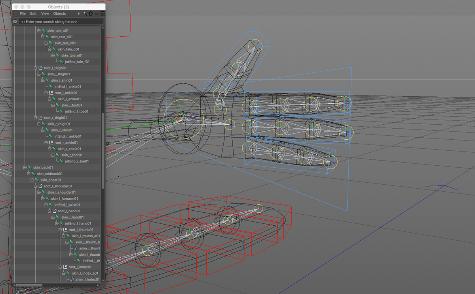Click the null icon of root_r_thigh01

pos(40,118)
